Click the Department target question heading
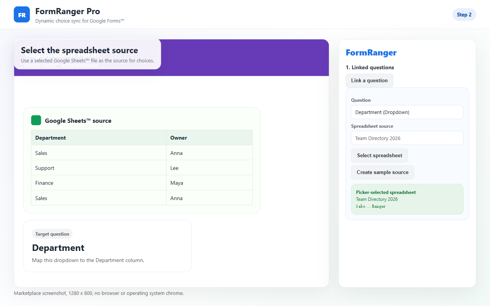The height and width of the screenshot is (306, 490). [58, 247]
